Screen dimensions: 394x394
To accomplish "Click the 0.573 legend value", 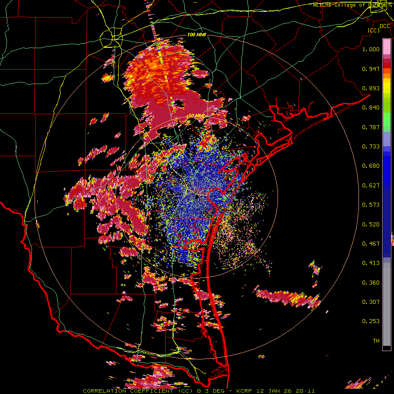I will pos(371,205).
